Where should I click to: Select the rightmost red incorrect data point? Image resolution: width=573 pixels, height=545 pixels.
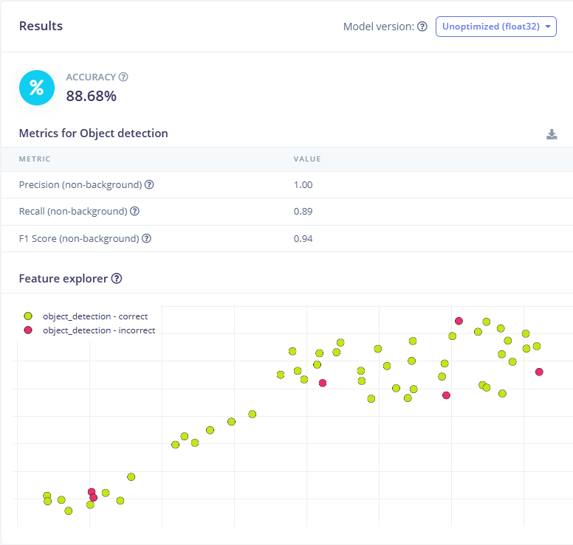point(539,372)
